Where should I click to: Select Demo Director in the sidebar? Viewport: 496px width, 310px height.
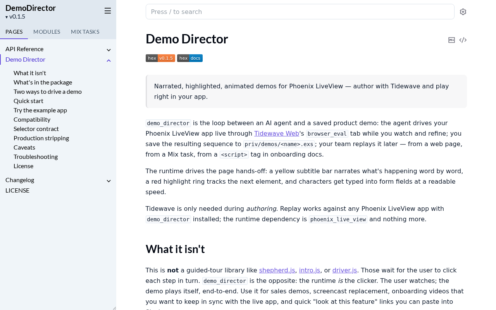(x=25, y=59)
